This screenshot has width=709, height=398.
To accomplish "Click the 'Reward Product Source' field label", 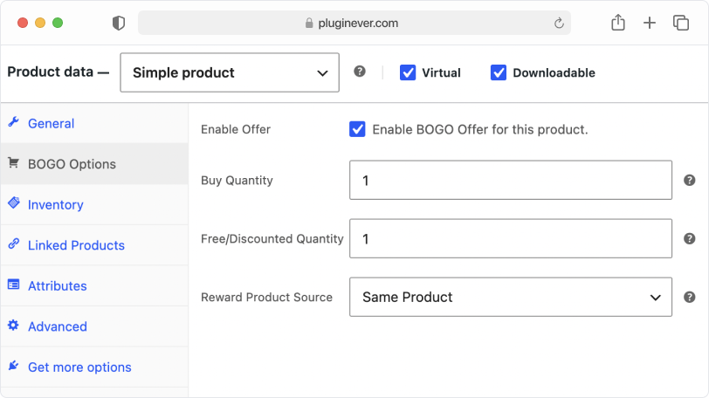I will pos(267,298).
